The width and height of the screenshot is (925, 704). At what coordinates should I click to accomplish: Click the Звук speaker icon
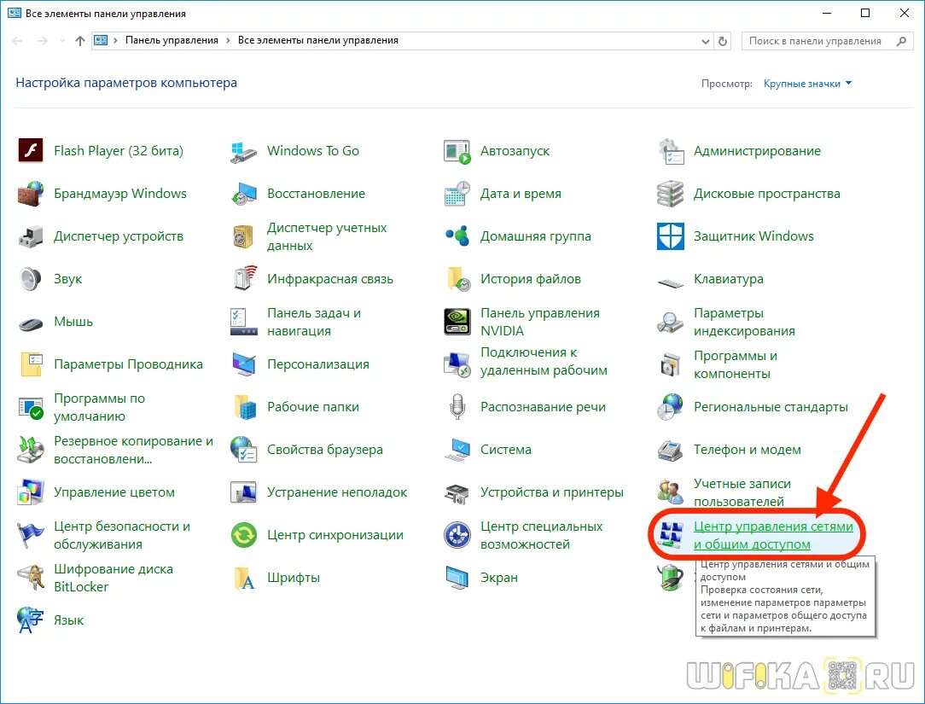click(31, 278)
